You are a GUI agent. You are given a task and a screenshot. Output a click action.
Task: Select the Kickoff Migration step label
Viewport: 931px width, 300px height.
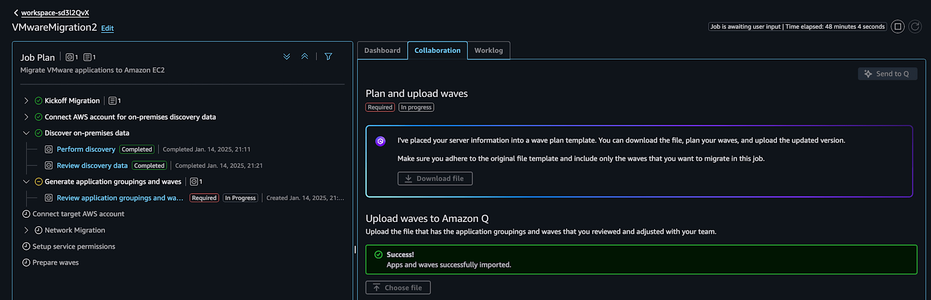pyautogui.click(x=72, y=101)
